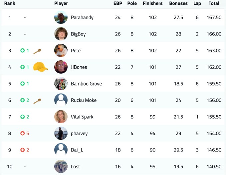
Task: Open Parahandy's profile avatar
Action: tap(61, 17)
